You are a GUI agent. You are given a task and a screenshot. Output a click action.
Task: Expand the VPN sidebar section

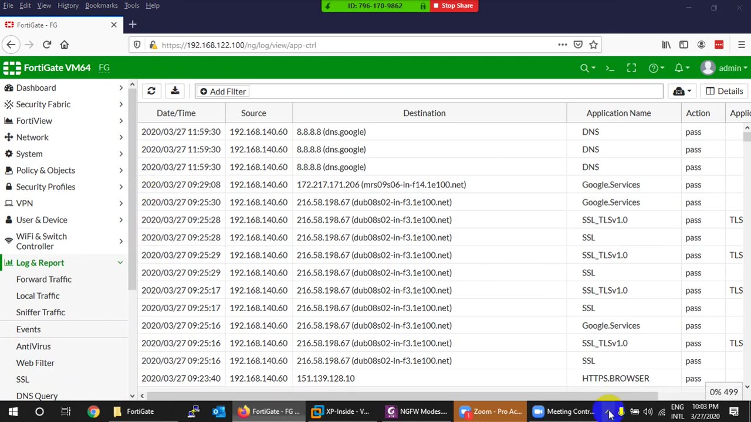point(64,203)
